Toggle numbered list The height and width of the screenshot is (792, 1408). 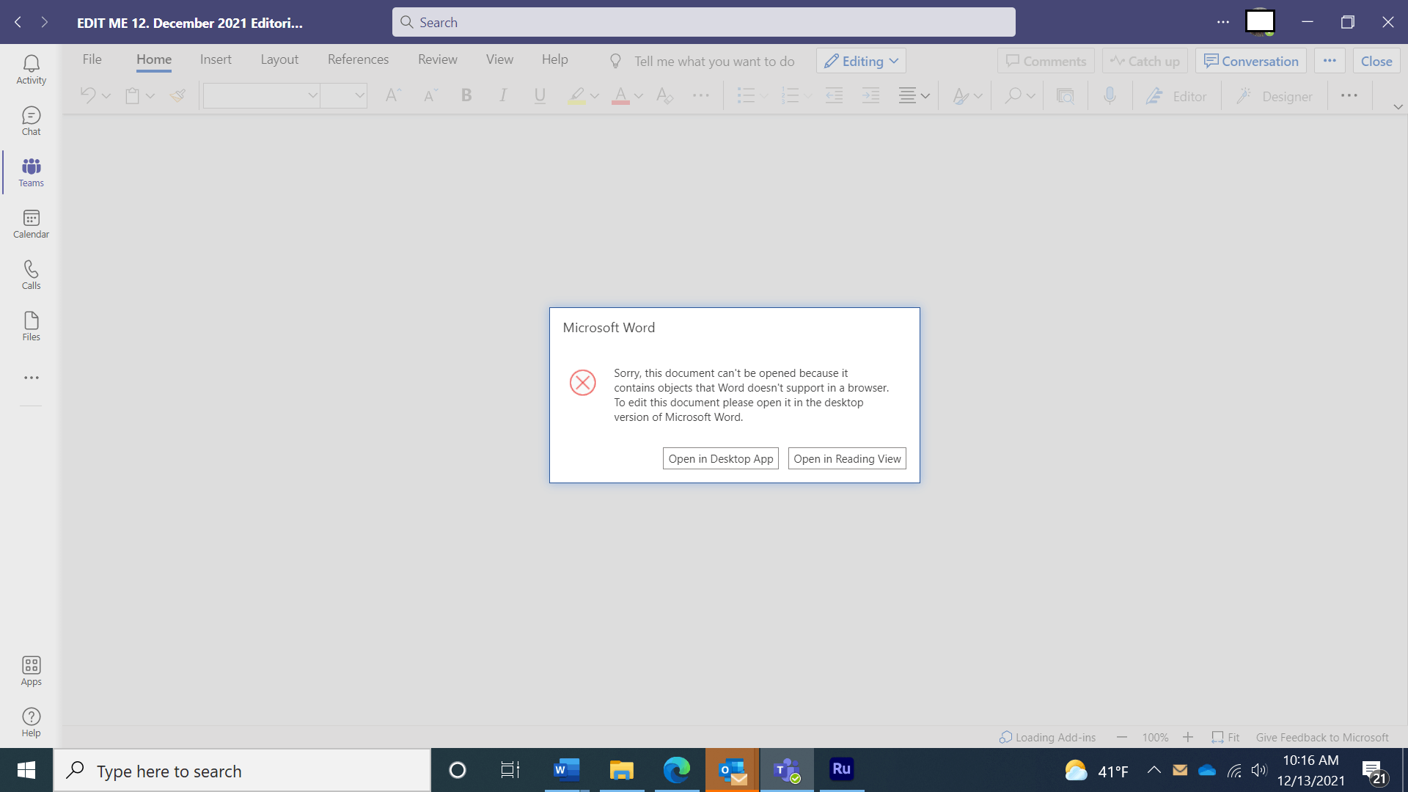790,95
